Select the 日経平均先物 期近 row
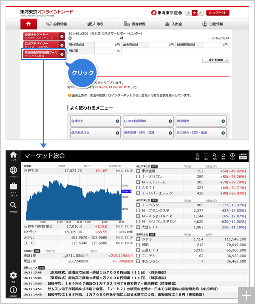Screen dimensions: 255x304 point(78,226)
